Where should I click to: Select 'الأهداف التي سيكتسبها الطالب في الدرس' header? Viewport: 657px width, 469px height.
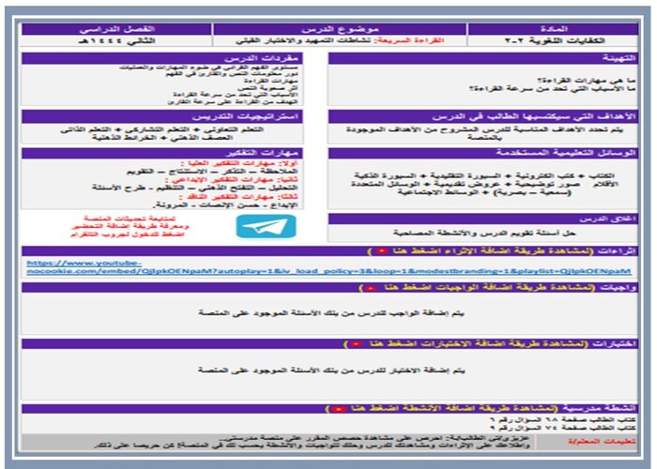click(x=482, y=116)
